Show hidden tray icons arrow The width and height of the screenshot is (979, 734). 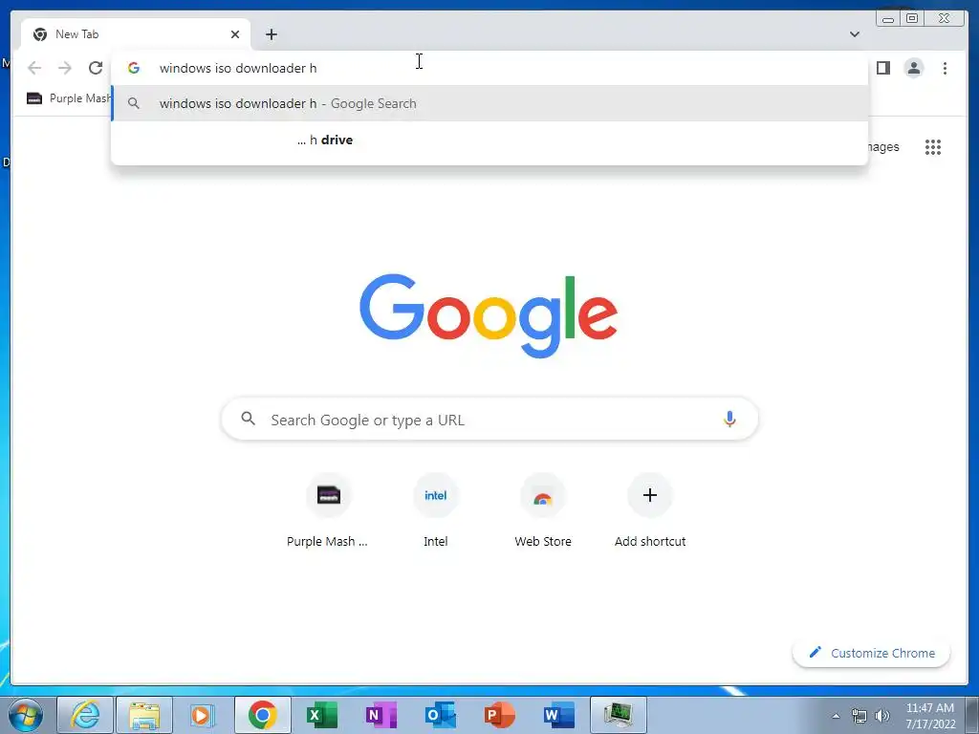(x=836, y=716)
